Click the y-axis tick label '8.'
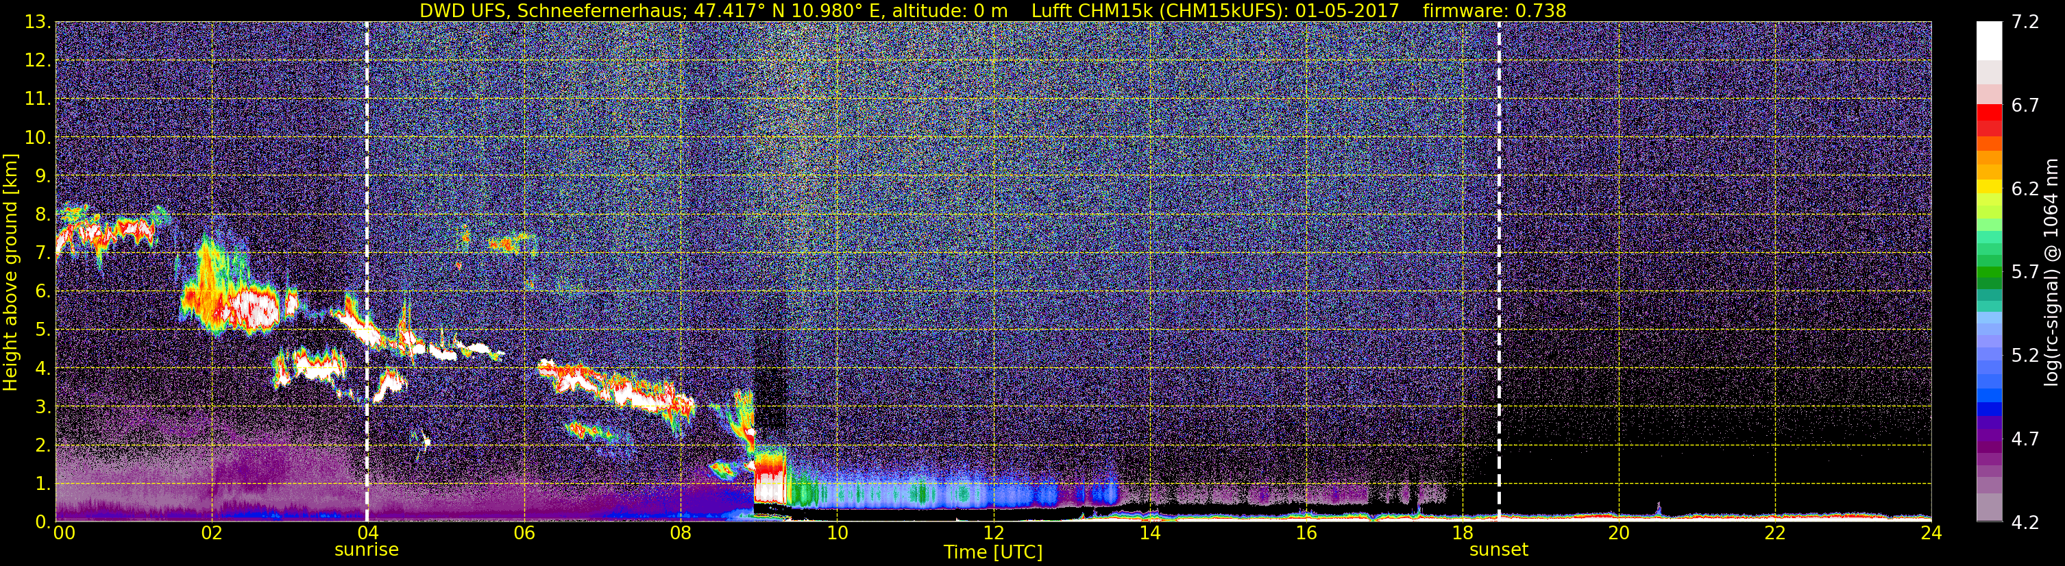The width and height of the screenshot is (2065, 566). coord(42,215)
